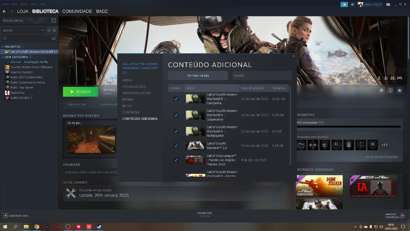Screen dimensions: 410x231
Task: Open the announcements megaphone icon
Action: (344, 4)
